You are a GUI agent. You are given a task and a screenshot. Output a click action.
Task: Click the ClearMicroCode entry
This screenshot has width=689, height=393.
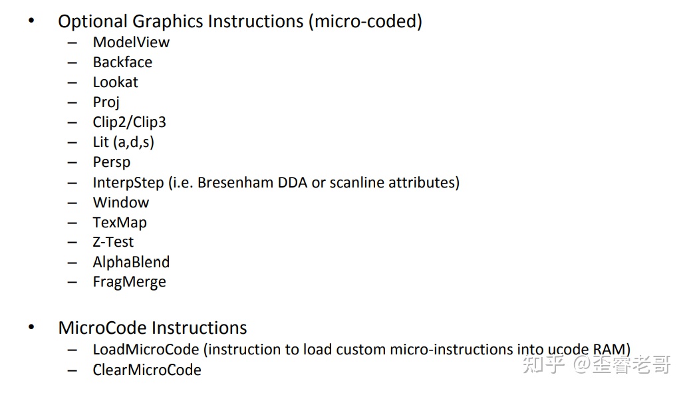pos(147,370)
